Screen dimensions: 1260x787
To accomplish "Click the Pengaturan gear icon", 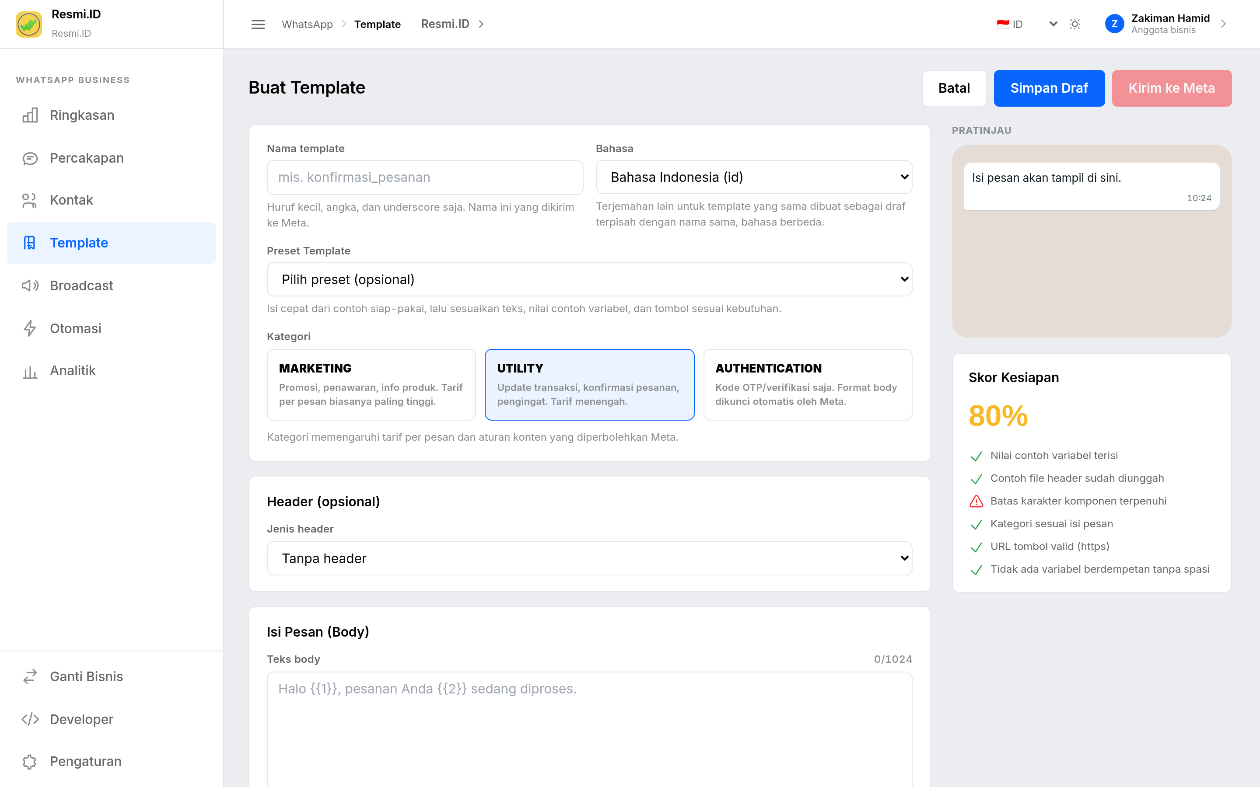I will [x=30, y=762].
